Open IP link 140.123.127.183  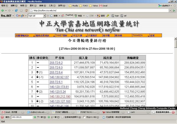pyautogui.click(x=60, y=101)
